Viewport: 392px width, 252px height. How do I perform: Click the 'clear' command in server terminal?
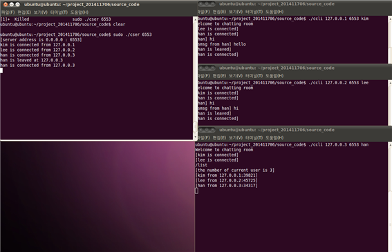119,24
